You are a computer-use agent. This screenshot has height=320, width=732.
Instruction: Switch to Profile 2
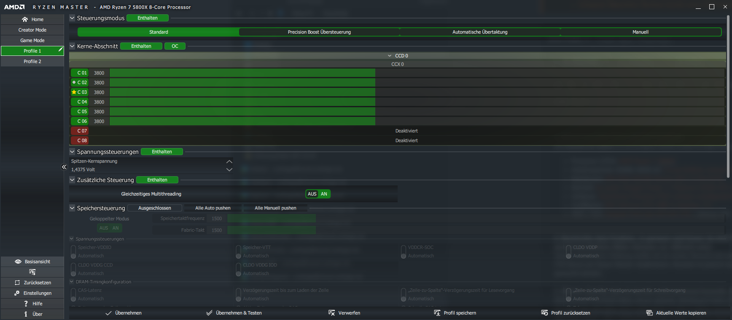tap(32, 61)
